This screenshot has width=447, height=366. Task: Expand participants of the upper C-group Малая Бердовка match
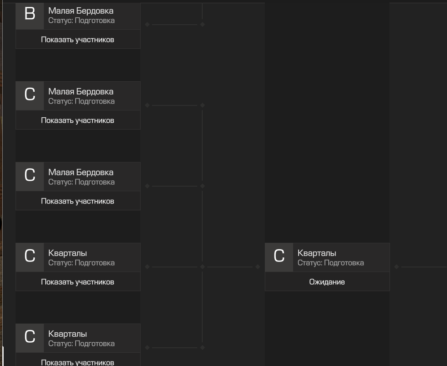[78, 120]
